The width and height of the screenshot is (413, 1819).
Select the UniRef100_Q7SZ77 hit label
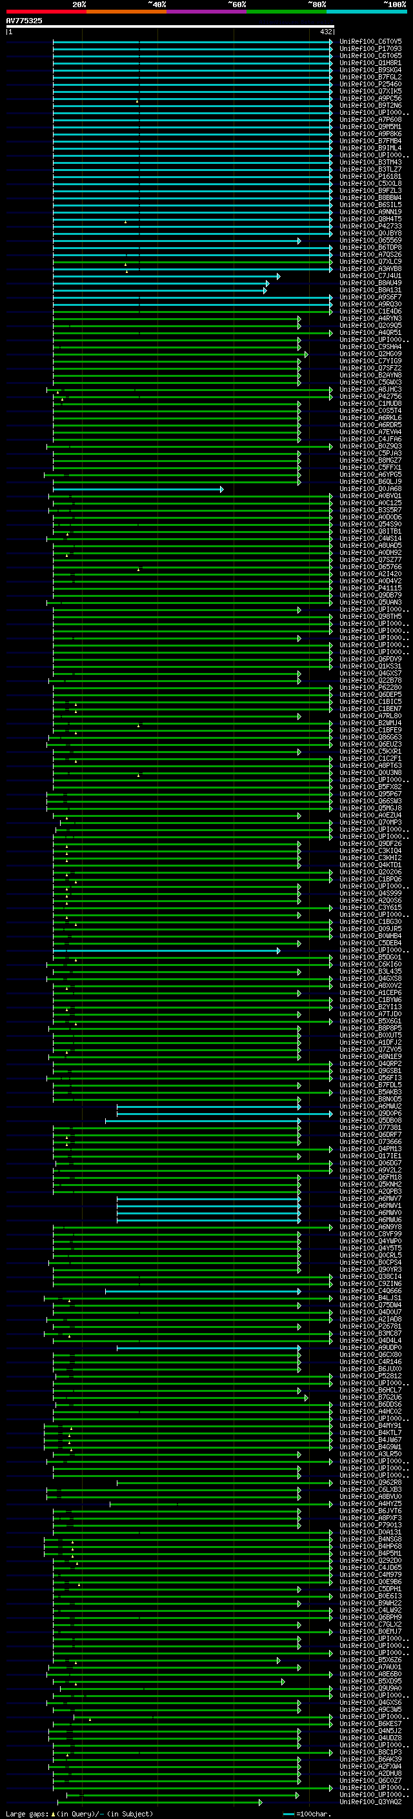(370, 559)
